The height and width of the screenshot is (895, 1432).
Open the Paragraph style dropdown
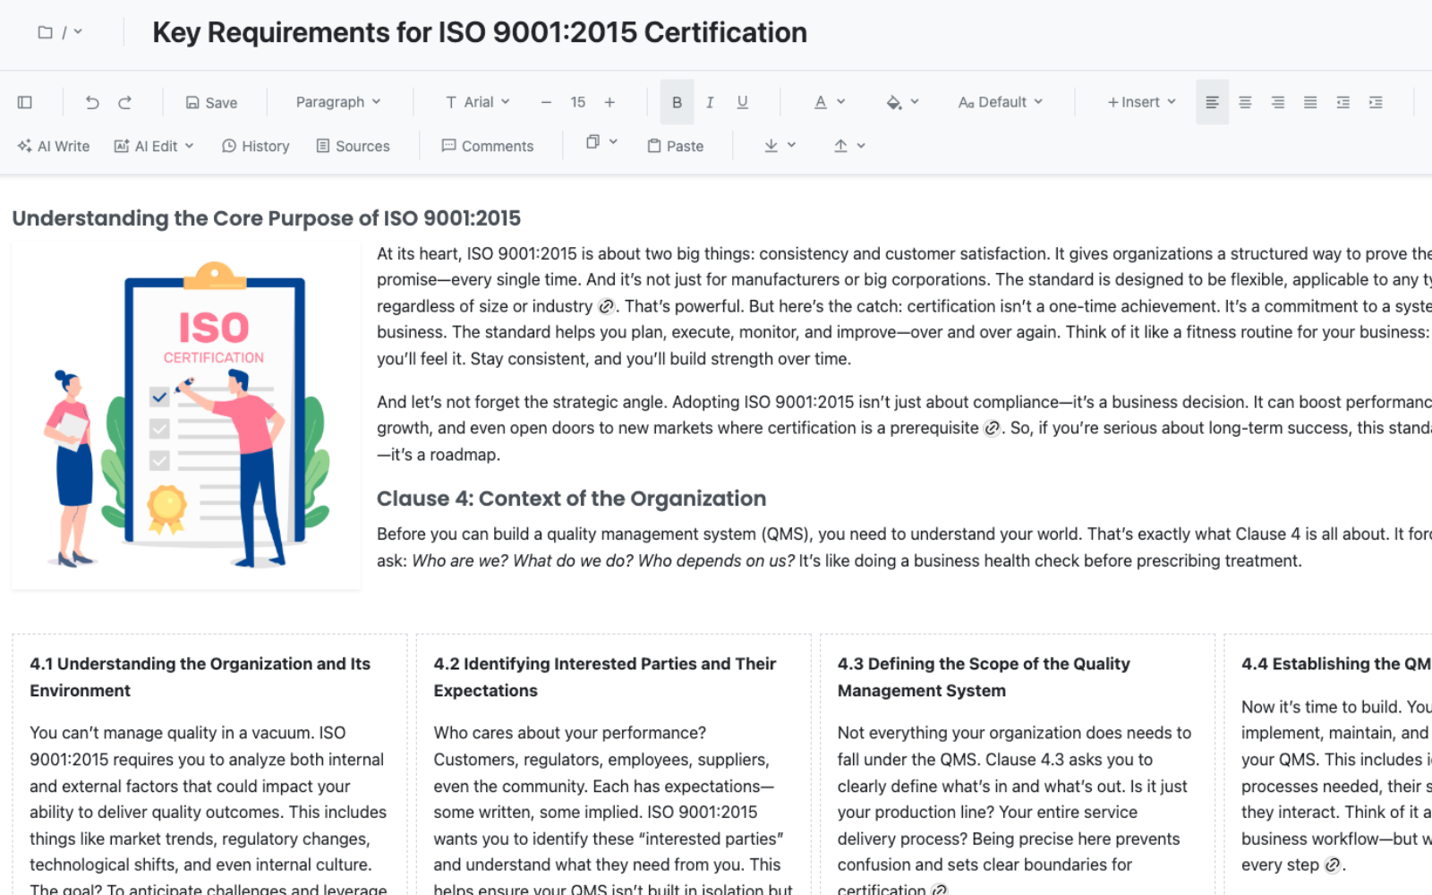[338, 102]
